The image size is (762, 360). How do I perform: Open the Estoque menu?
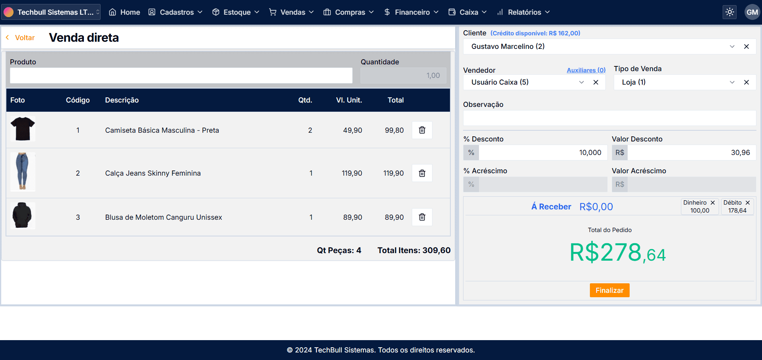tap(236, 12)
